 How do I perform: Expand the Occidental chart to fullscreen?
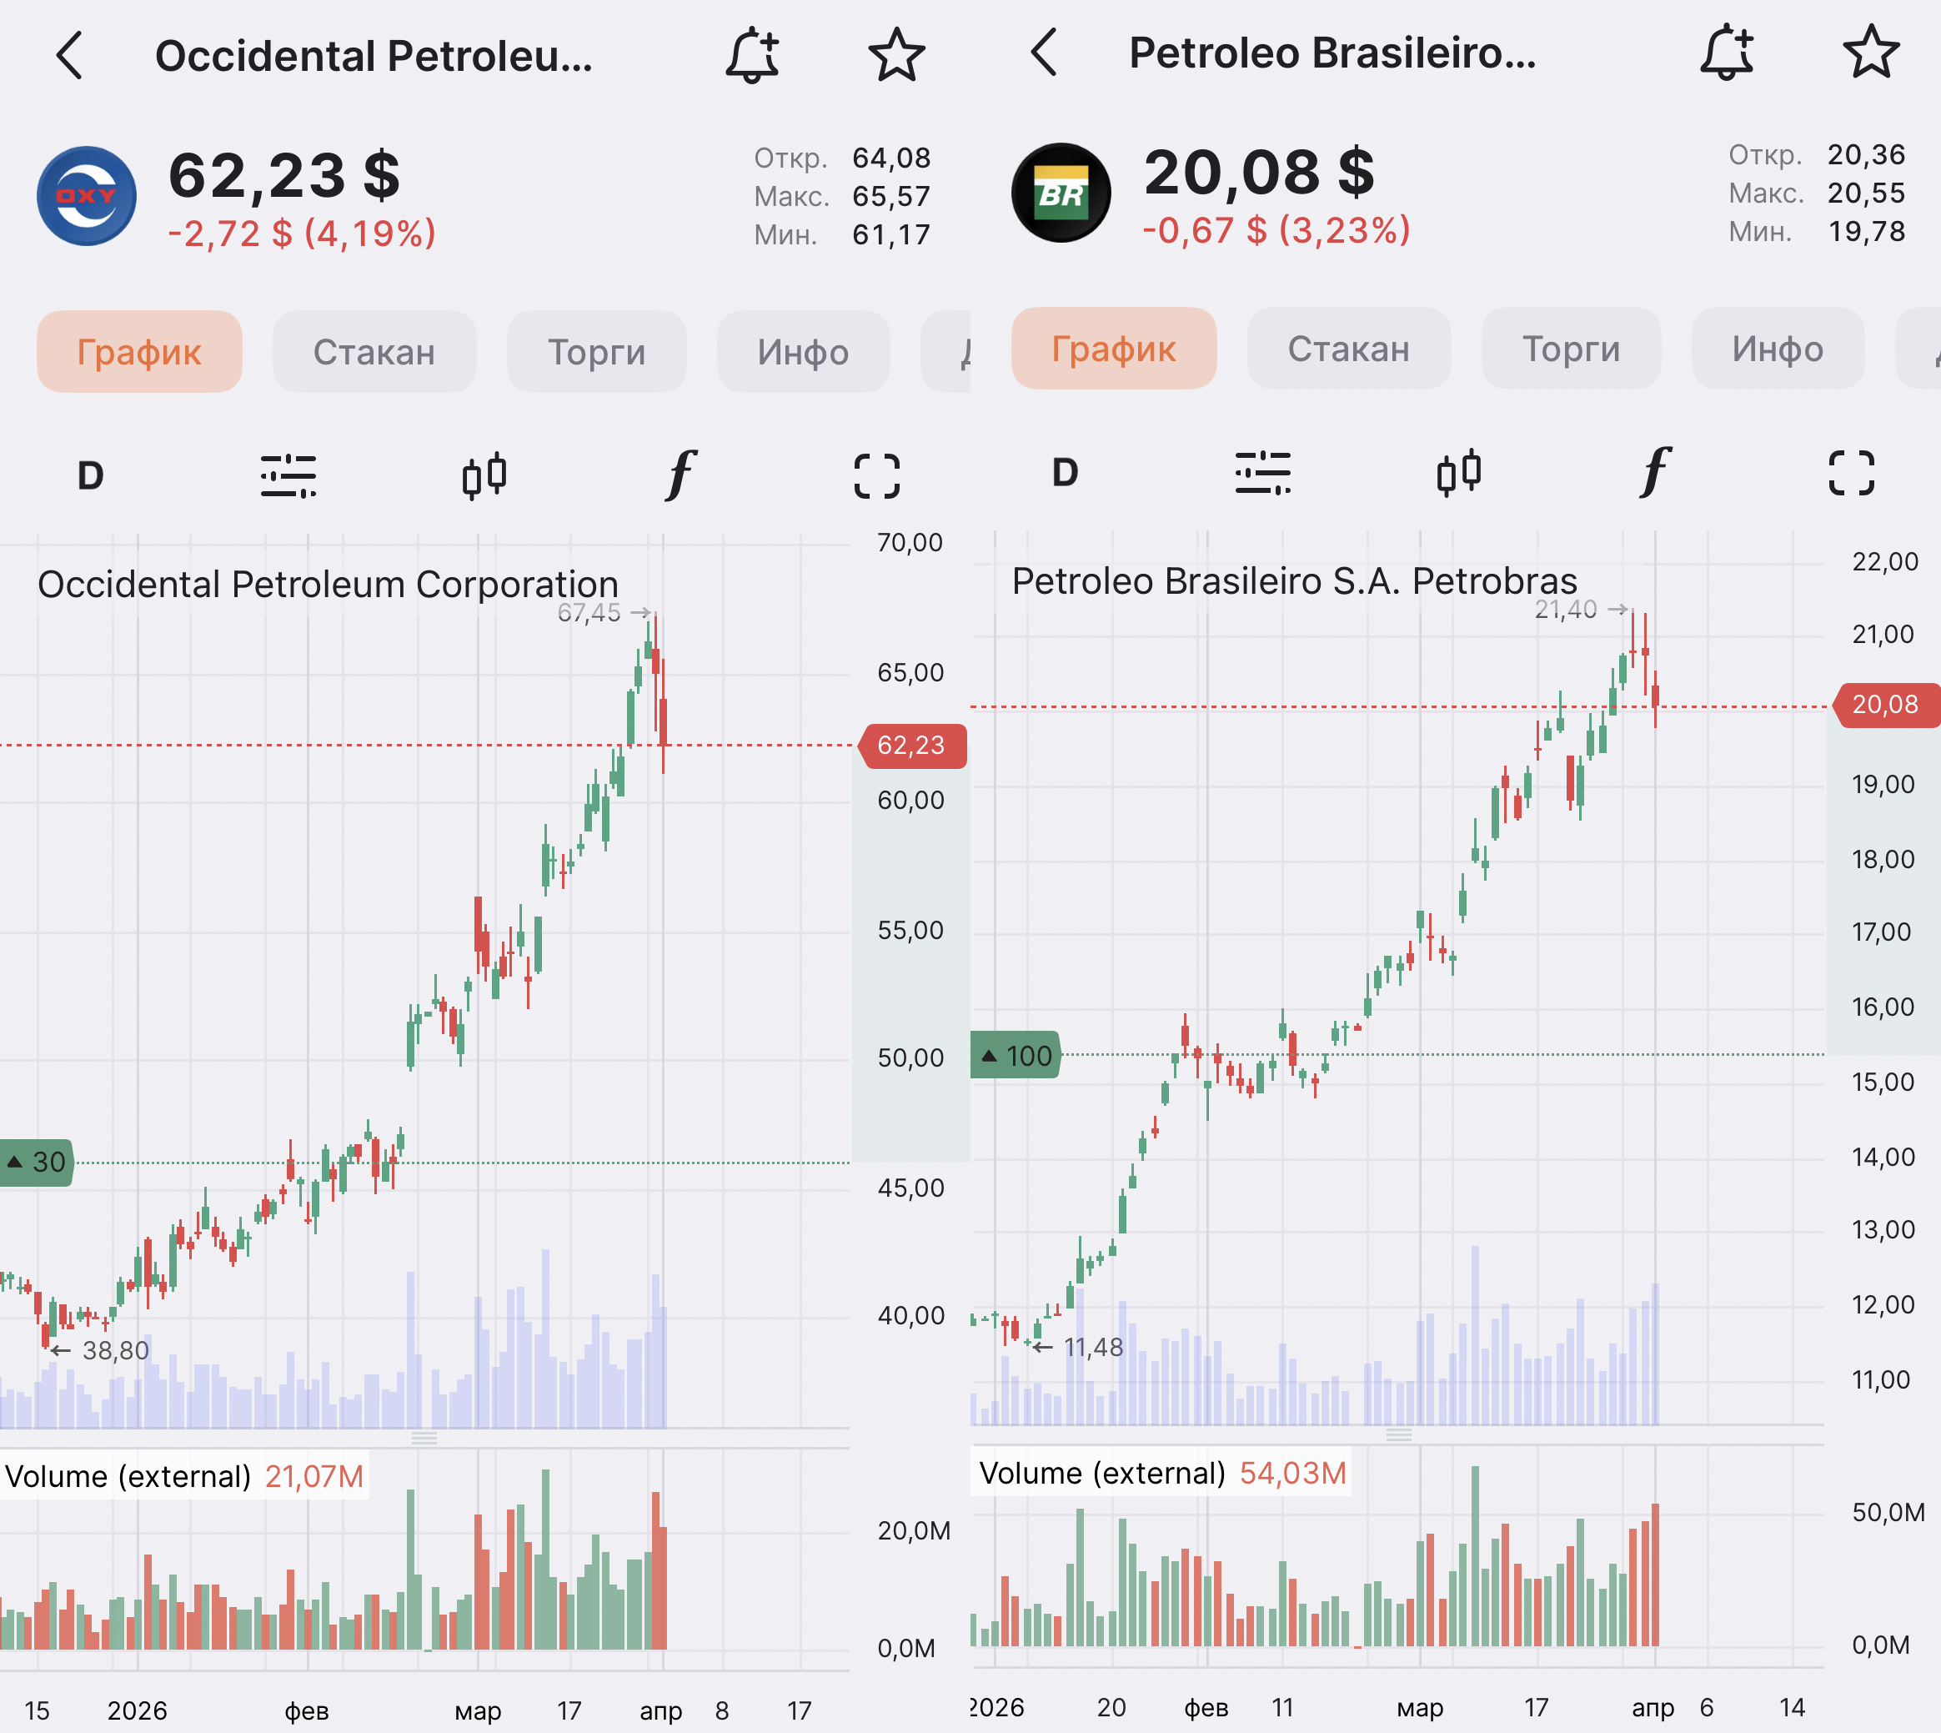click(x=877, y=475)
